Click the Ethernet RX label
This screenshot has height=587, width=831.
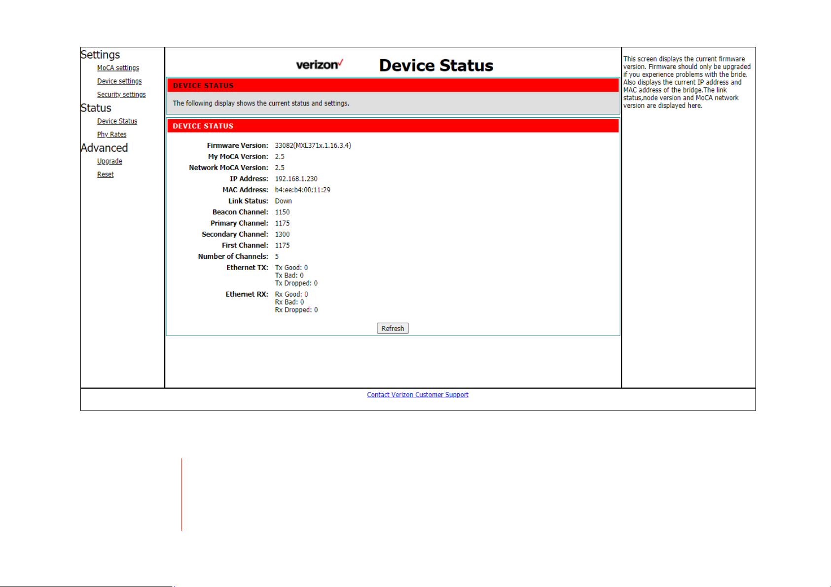click(247, 294)
